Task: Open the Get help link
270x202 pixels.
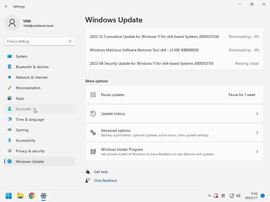Action: (x=101, y=172)
